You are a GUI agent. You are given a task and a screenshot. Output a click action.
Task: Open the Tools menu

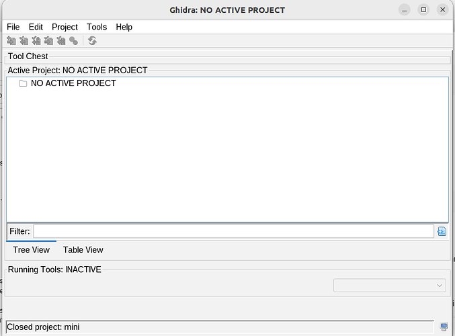tap(97, 27)
